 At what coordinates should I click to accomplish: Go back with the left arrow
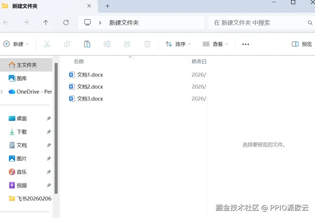tap(6, 22)
